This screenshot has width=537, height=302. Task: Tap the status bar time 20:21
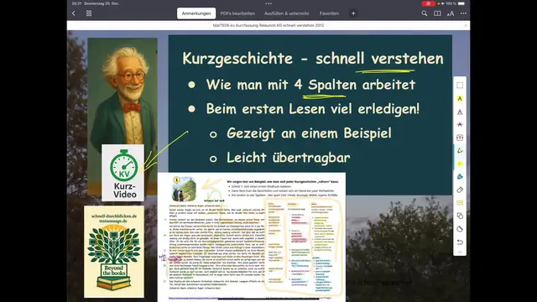click(76, 3)
